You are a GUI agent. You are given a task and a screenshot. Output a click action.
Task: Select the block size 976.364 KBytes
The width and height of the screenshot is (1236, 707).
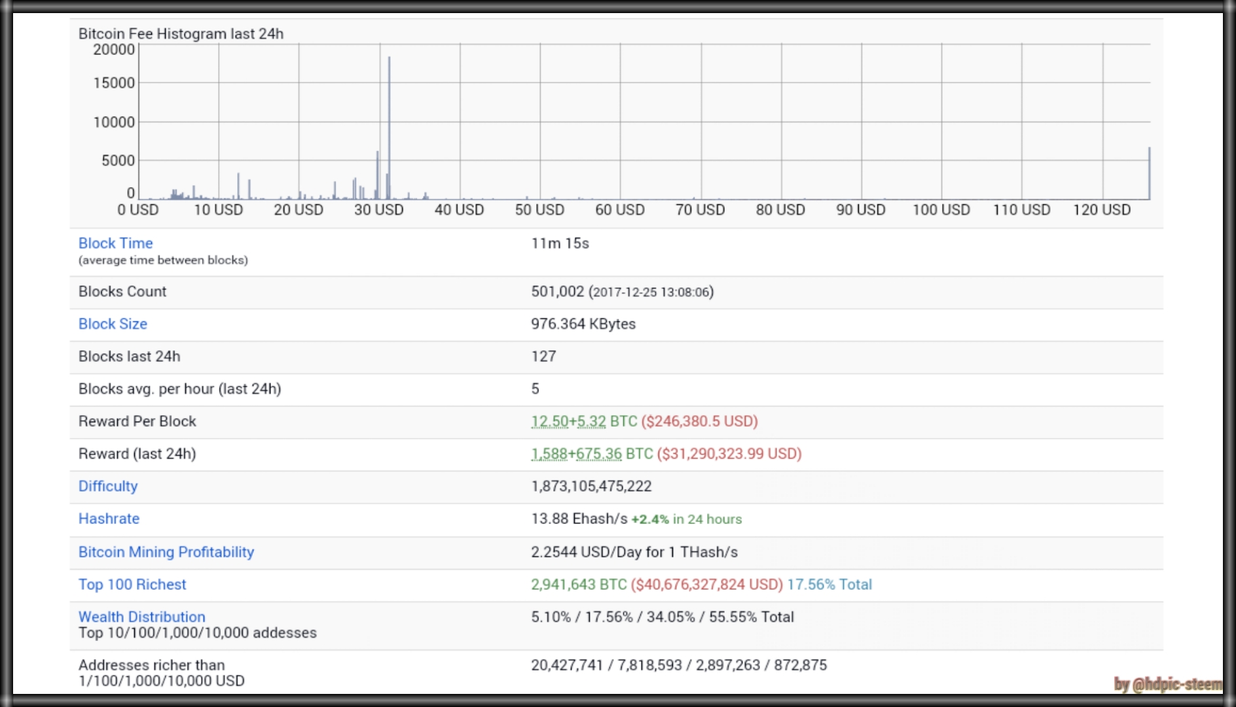click(x=583, y=323)
